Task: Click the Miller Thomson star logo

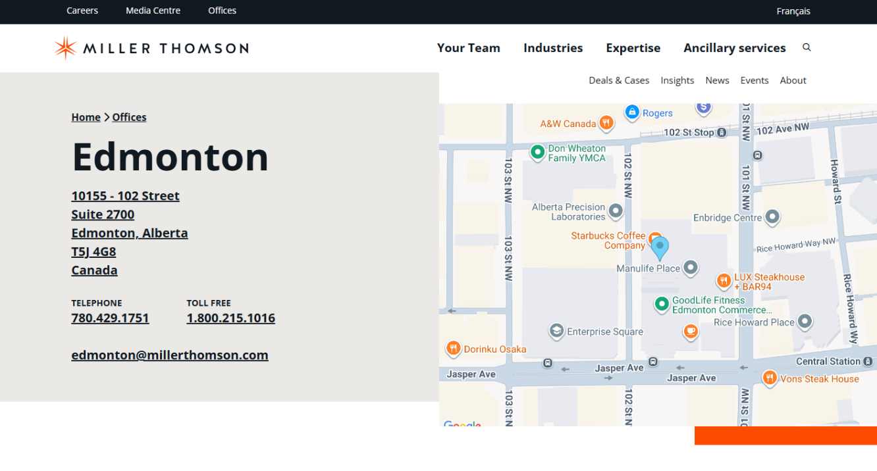Action: click(65, 48)
